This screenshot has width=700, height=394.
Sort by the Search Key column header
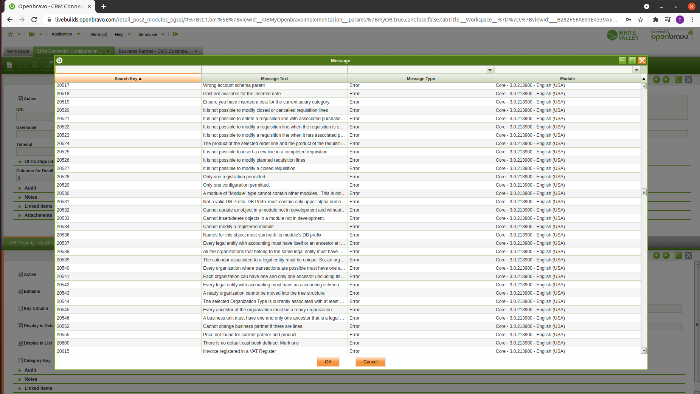(x=128, y=79)
